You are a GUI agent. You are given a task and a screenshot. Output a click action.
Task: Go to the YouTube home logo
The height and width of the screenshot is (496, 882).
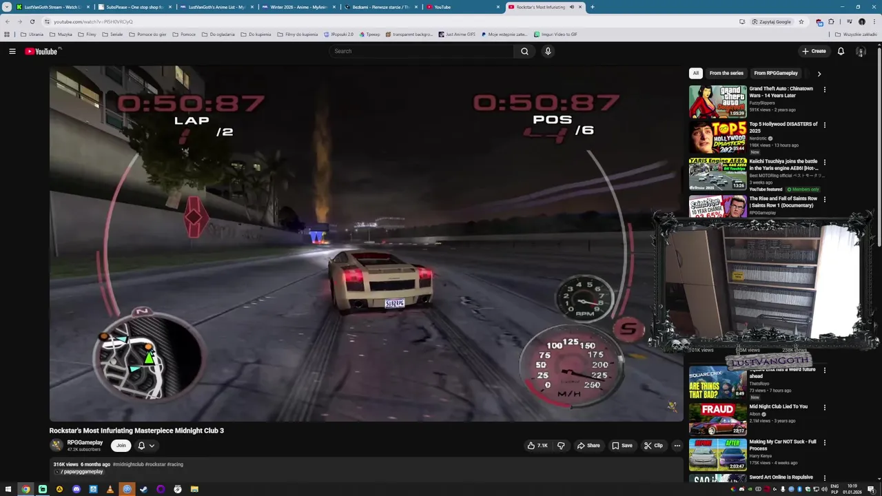pyautogui.click(x=43, y=51)
